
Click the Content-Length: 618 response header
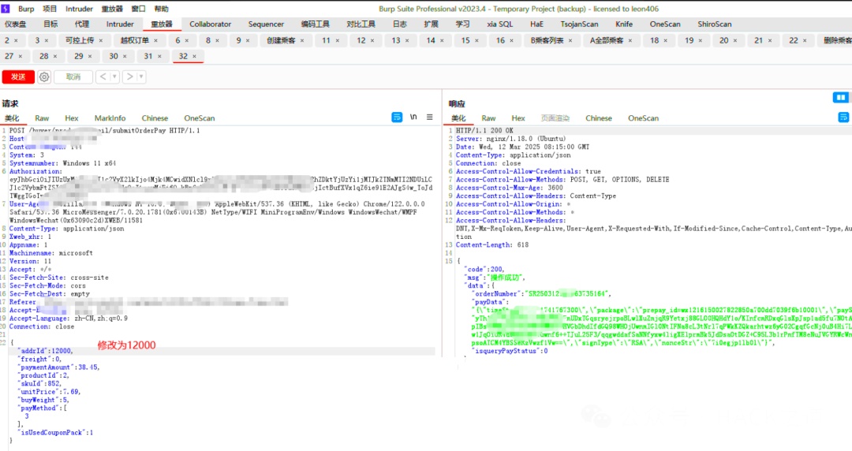[492, 245]
